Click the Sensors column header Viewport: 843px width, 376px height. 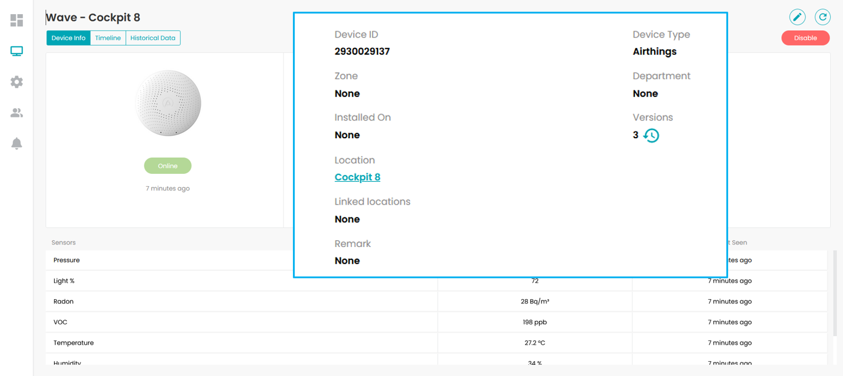pyautogui.click(x=64, y=243)
